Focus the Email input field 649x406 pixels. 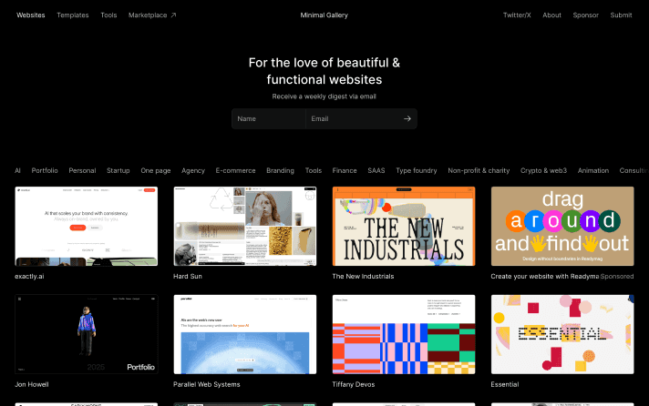[x=354, y=118]
